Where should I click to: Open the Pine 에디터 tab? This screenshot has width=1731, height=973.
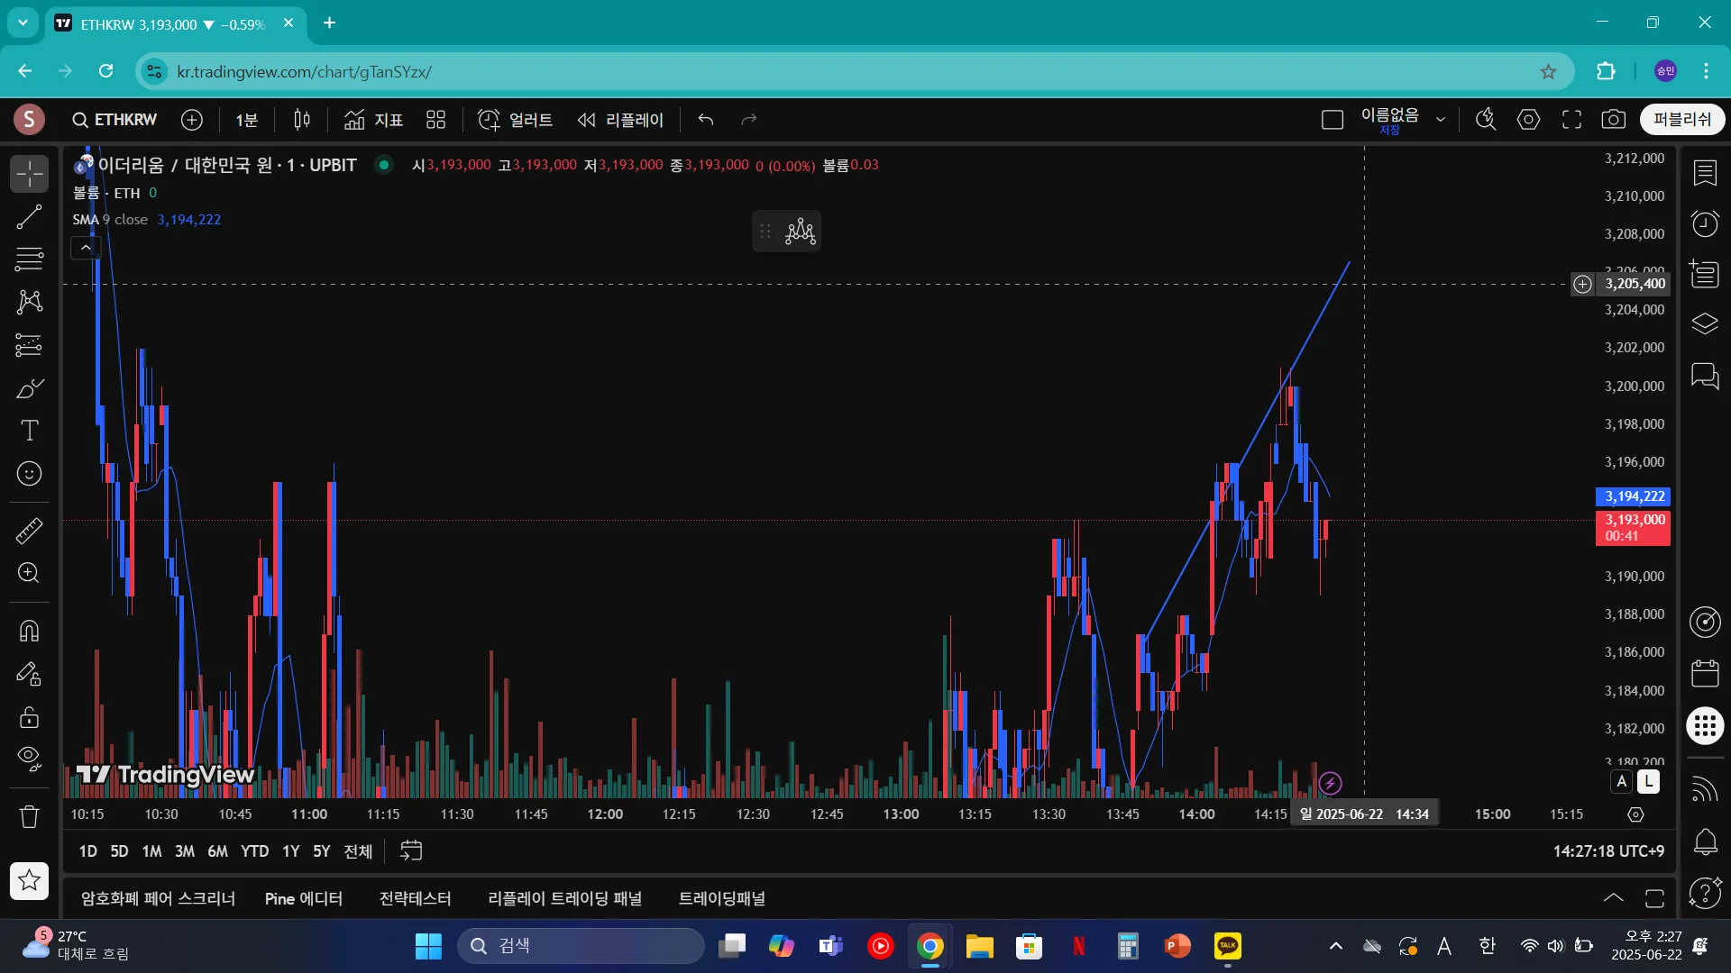coord(303,898)
